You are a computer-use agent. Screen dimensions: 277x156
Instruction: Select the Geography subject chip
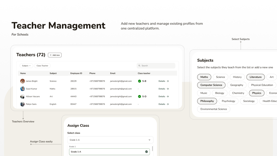tap(236, 85)
